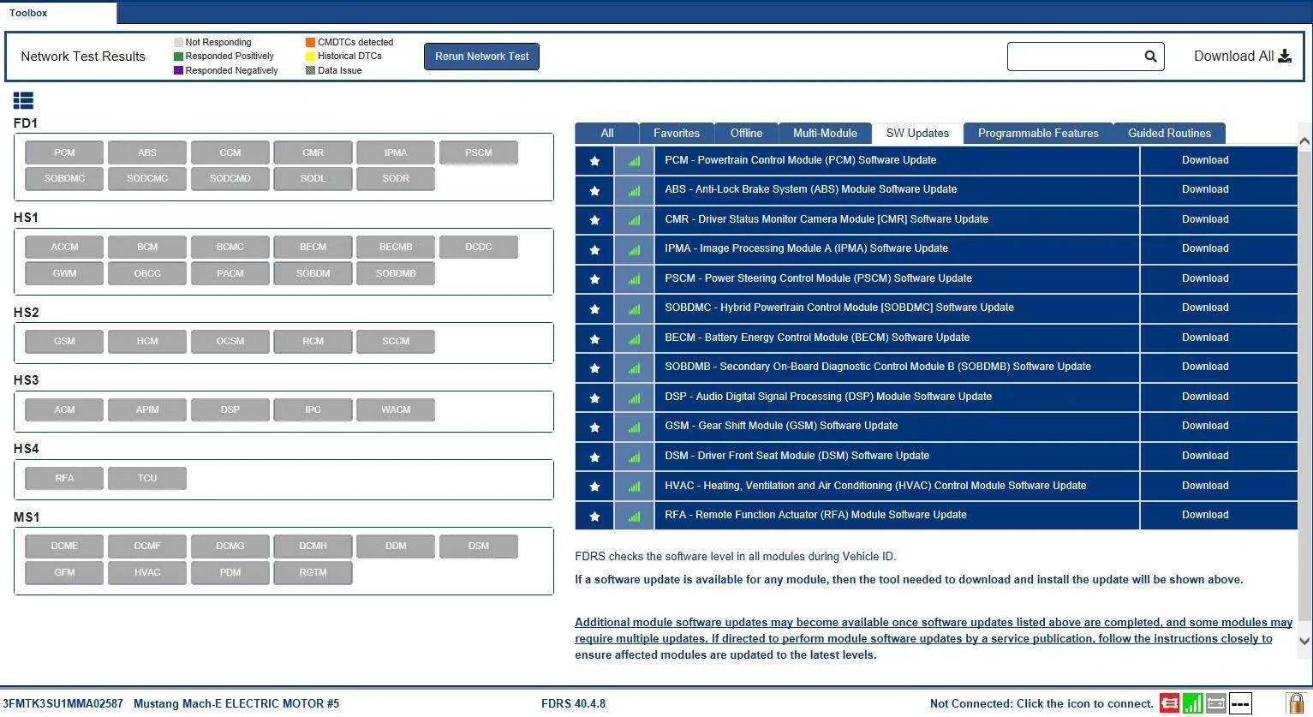1313x717 pixels.
Task: Toggle favorite star for PCM Software Update
Action: tap(594, 160)
